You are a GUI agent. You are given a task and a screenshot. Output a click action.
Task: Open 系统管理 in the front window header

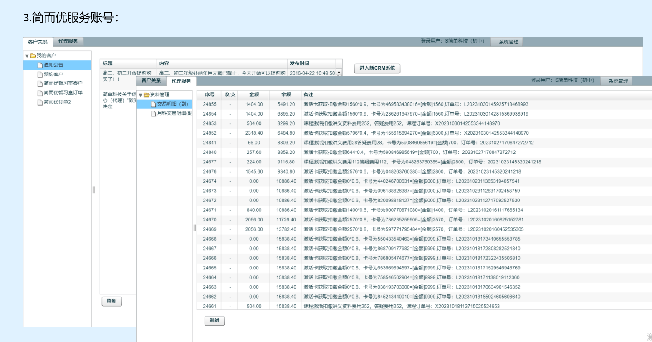[618, 81]
